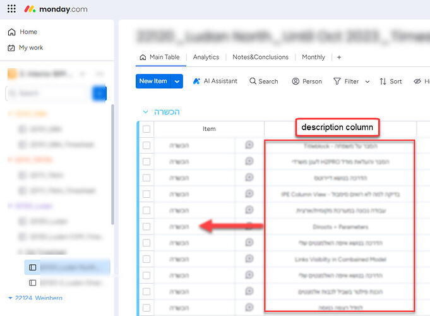The width and height of the screenshot is (430, 316).
Task: Open conversation bubble for Links Visibility row
Action: (x=249, y=258)
